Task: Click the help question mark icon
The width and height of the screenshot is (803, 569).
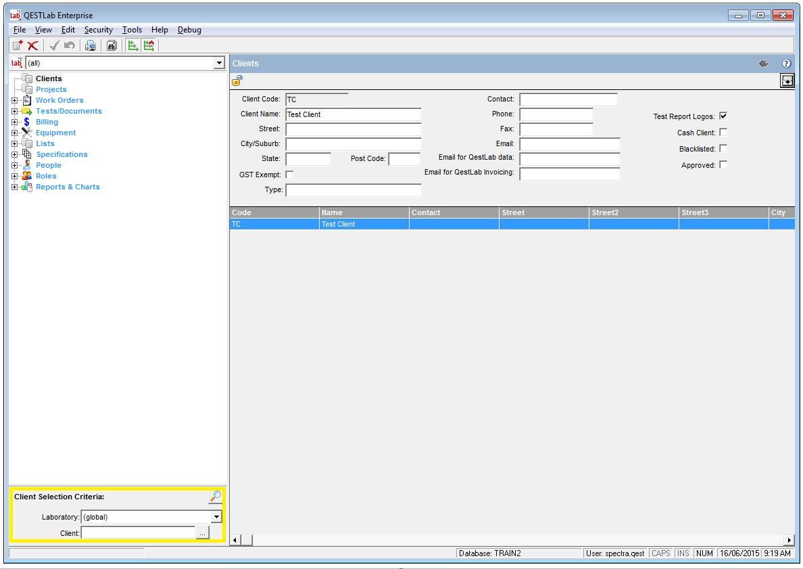Action: [x=786, y=64]
